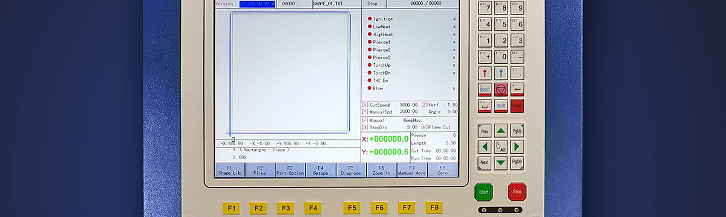Tap the red triangle emergency key
This screenshot has width=726, height=217.
coord(500,89)
